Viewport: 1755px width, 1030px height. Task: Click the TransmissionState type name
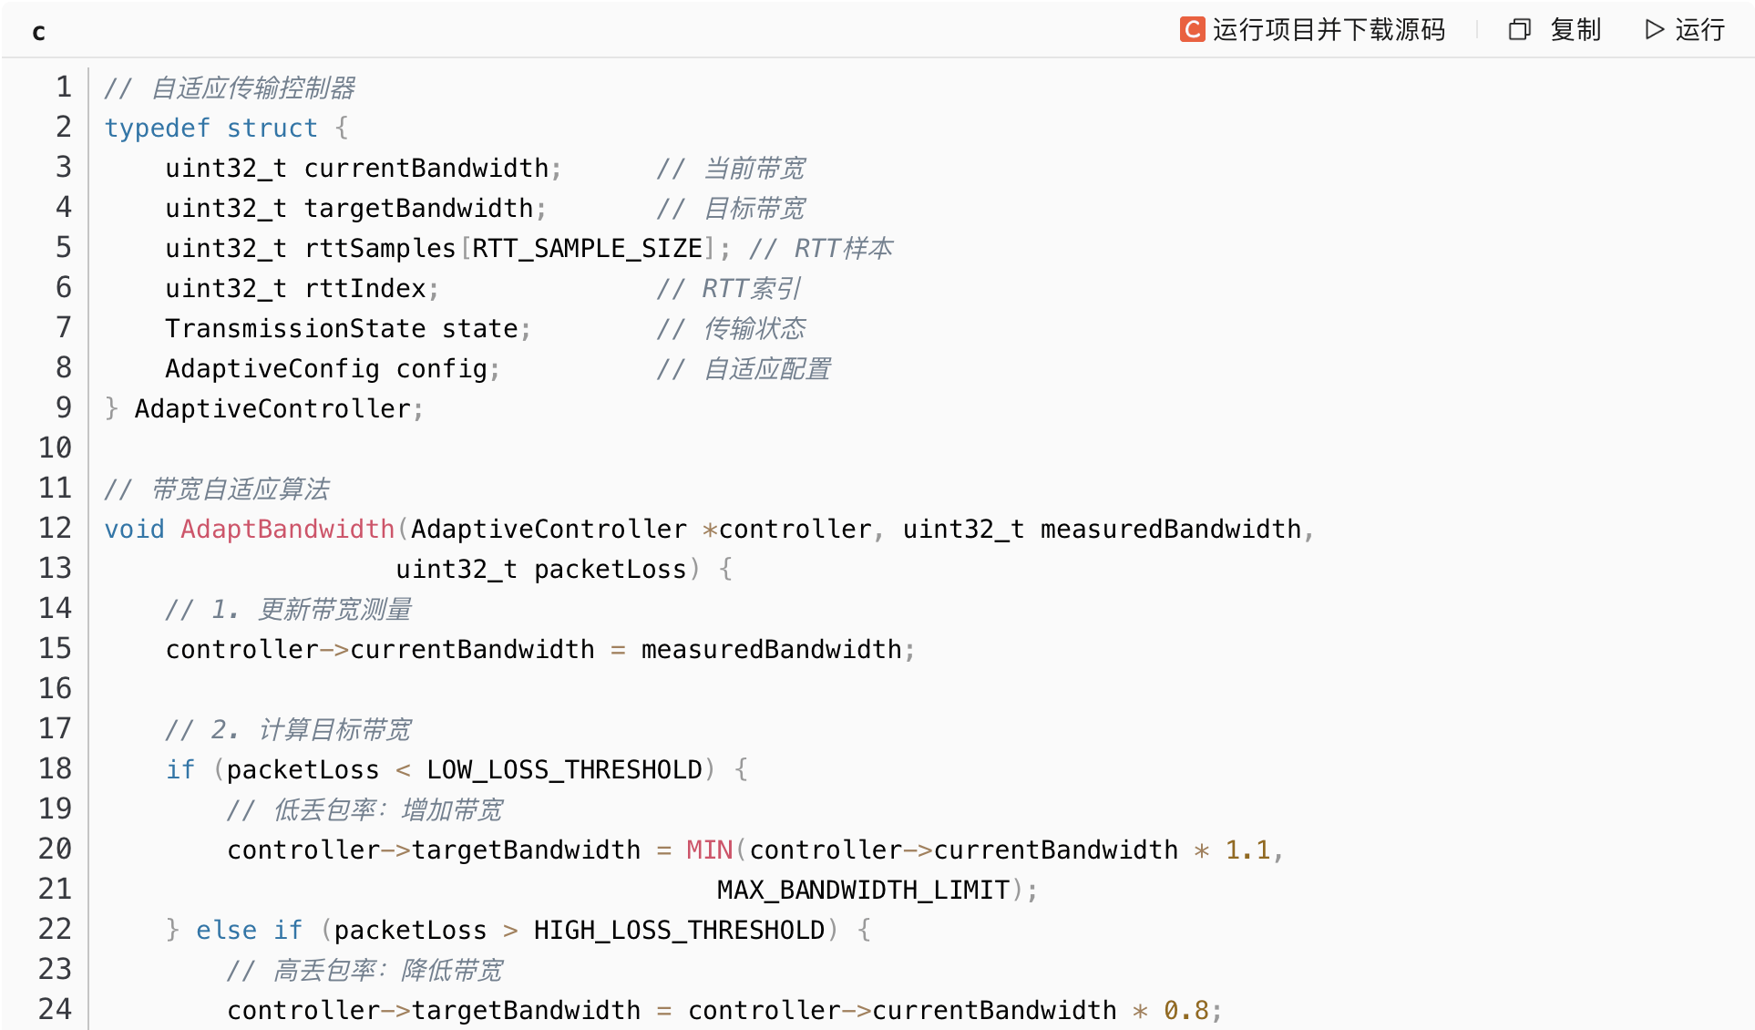tap(295, 328)
